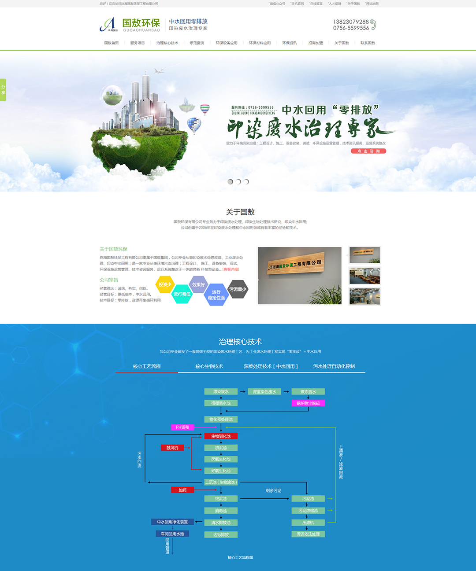The height and width of the screenshot is (571, 476).
Task: Click the 中水回用净化装置 dark blue box
Action: [172, 522]
